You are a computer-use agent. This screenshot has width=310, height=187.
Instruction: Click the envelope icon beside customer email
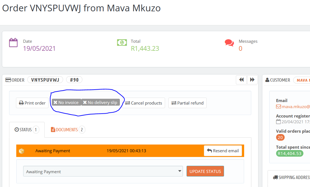click(278, 107)
